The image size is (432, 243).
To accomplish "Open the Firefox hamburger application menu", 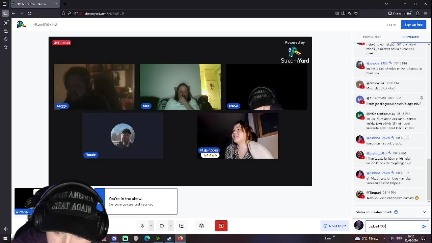I will coord(426,13).
